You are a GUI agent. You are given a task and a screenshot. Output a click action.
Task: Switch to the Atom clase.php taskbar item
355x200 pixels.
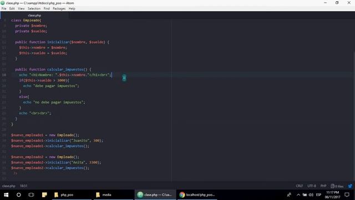point(155,195)
